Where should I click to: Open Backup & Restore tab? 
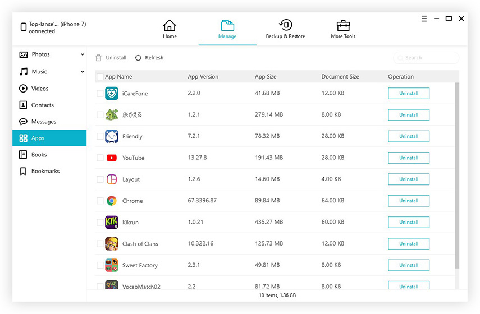pos(285,29)
